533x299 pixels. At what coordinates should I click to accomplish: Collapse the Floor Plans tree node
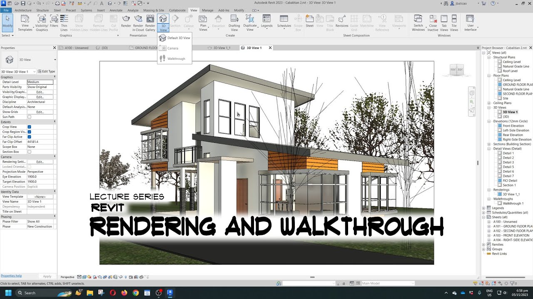pos(488,76)
